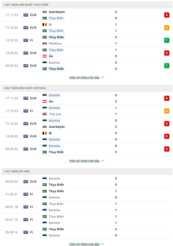Click the orange H badge for Estonia vs Thái Lan
The image size is (173, 246).
click(x=167, y=111)
